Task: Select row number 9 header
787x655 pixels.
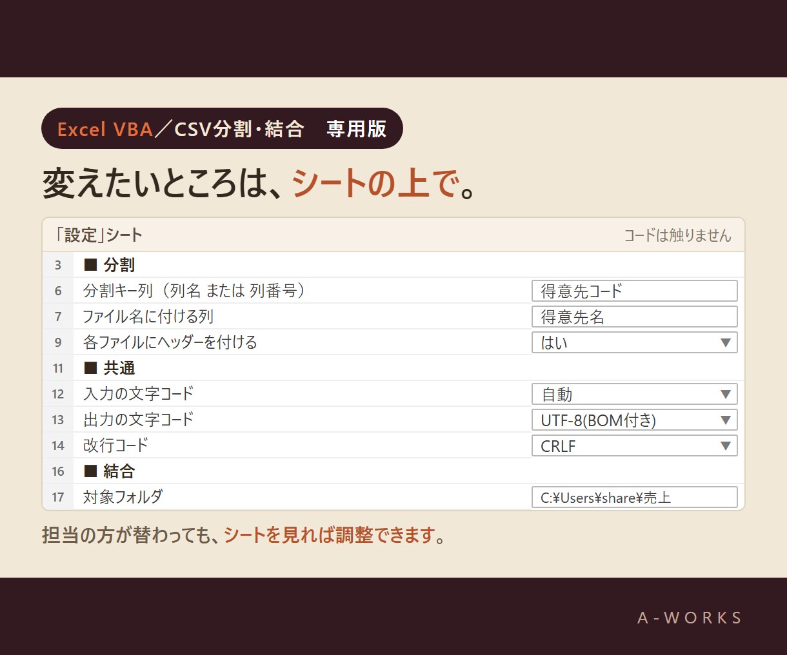Action: (58, 342)
